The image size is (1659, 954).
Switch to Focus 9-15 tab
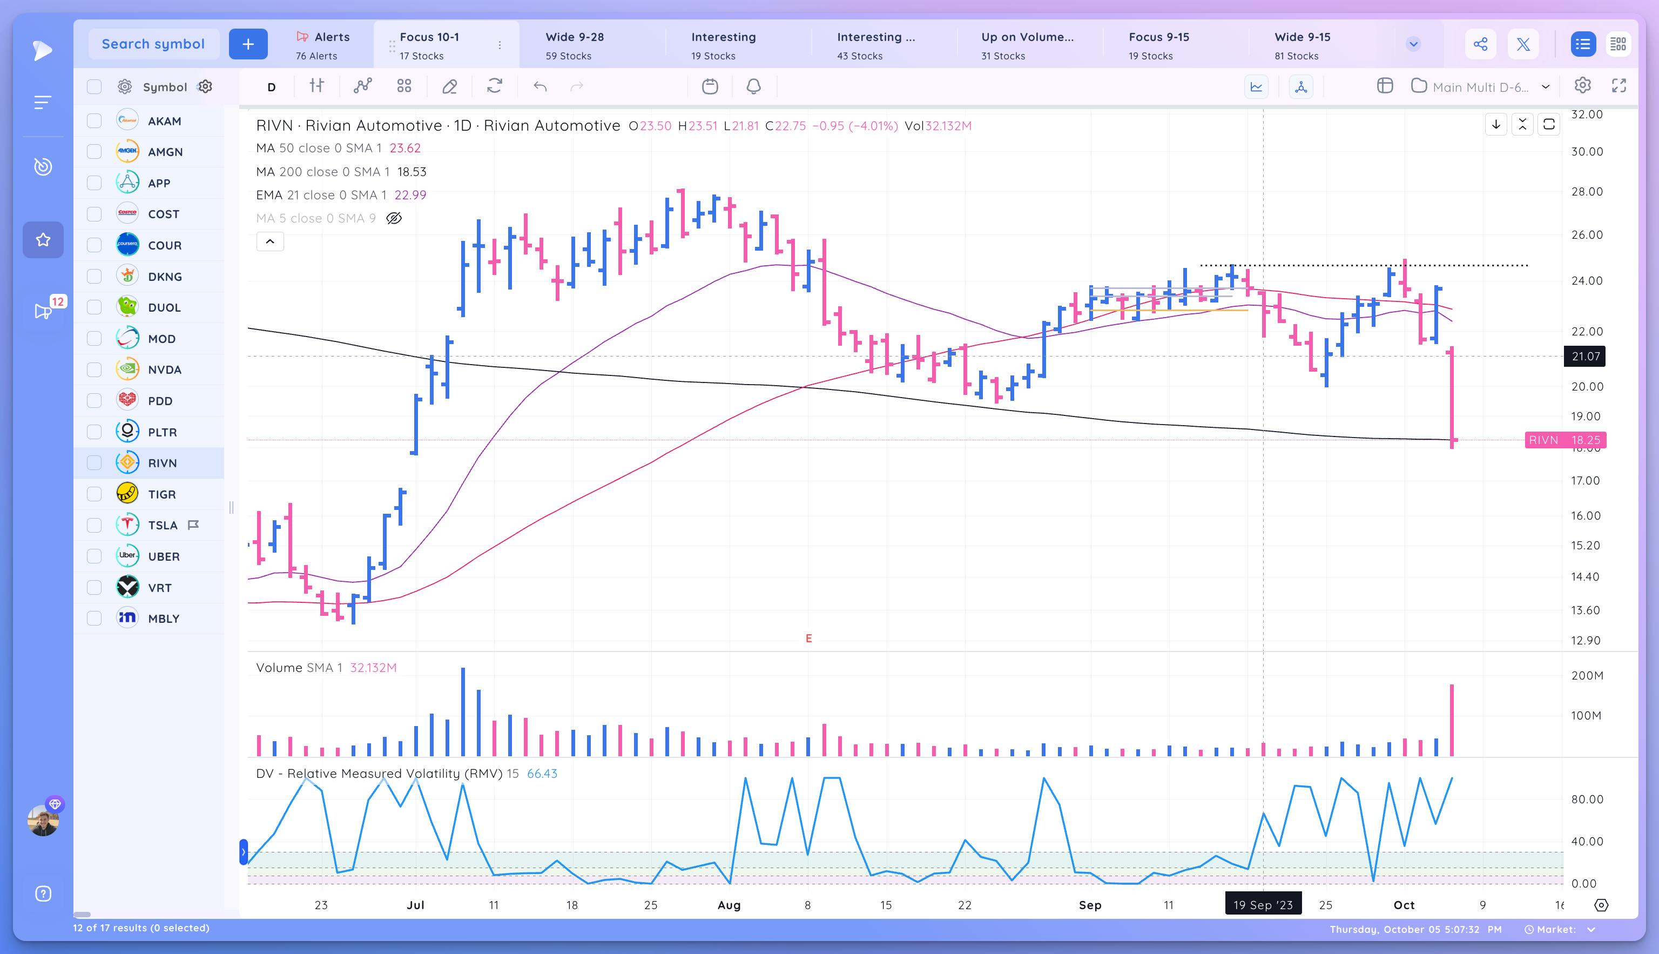[1175, 45]
